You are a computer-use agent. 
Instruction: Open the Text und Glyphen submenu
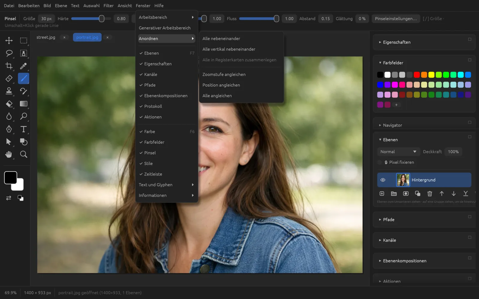click(x=166, y=185)
